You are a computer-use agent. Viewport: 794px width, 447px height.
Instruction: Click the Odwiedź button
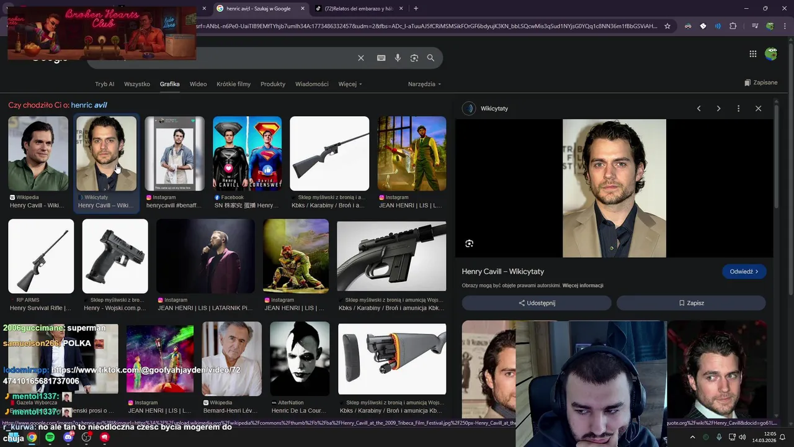tap(744, 271)
